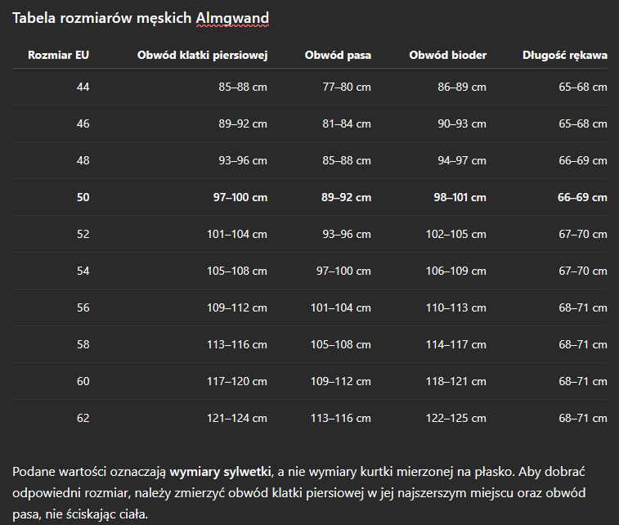Click the 110–113 cm hip value for size 56
The height and width of the screenshot is (525, 619).
pos(456,307)
